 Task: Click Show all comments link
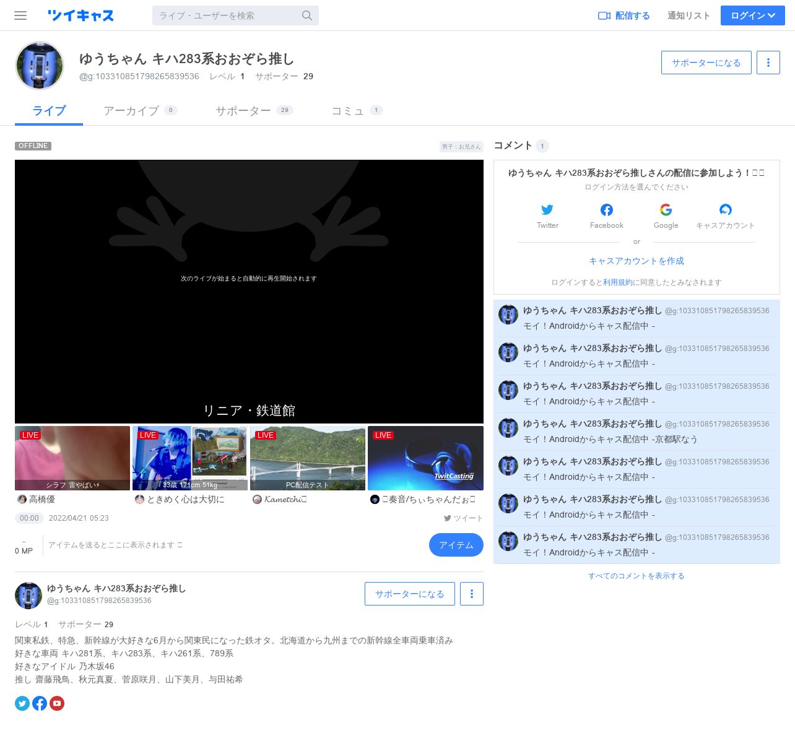click(x=636, y=576)
